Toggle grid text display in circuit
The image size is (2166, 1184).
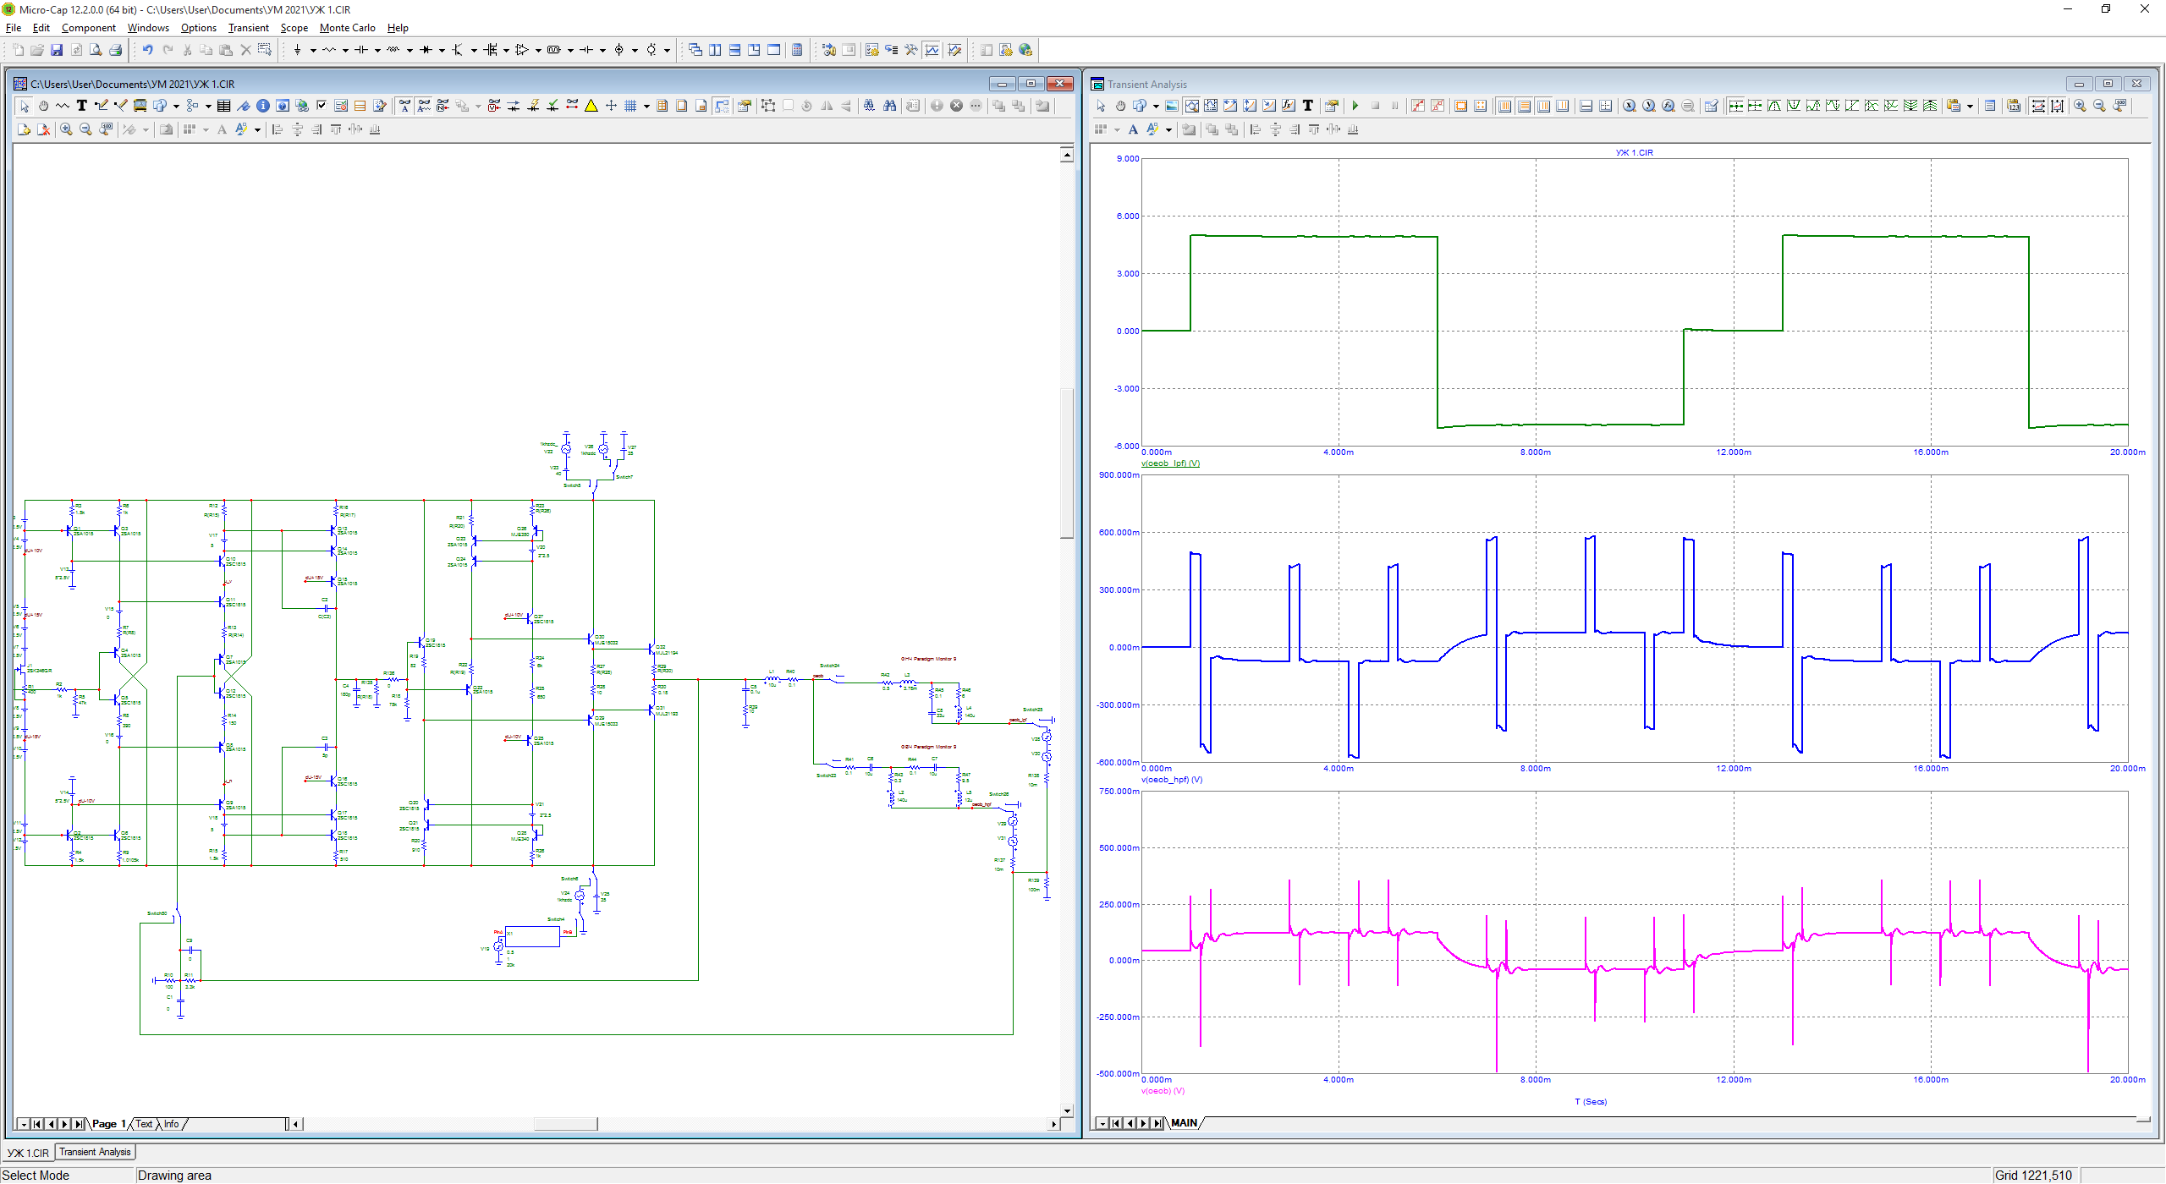click(x=404, y=106)
